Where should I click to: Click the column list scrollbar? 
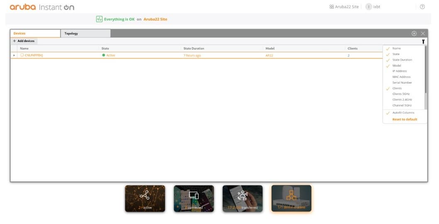426,70
